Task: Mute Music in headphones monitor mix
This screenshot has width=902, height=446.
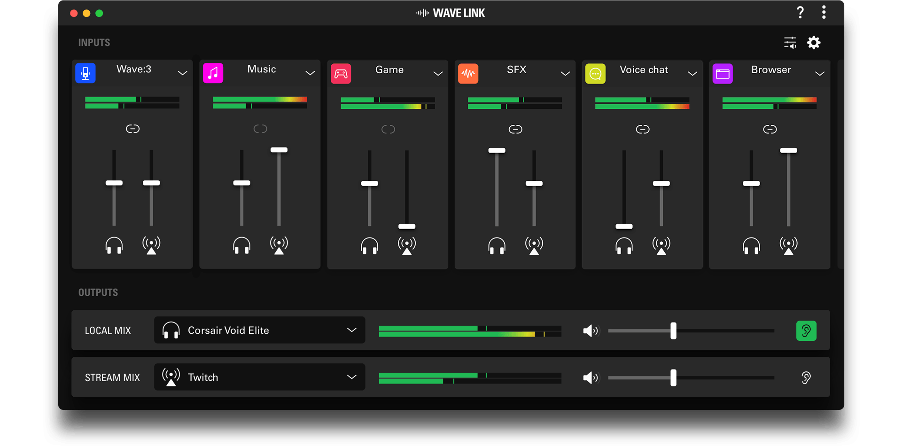Action: (x=242, y=245)
